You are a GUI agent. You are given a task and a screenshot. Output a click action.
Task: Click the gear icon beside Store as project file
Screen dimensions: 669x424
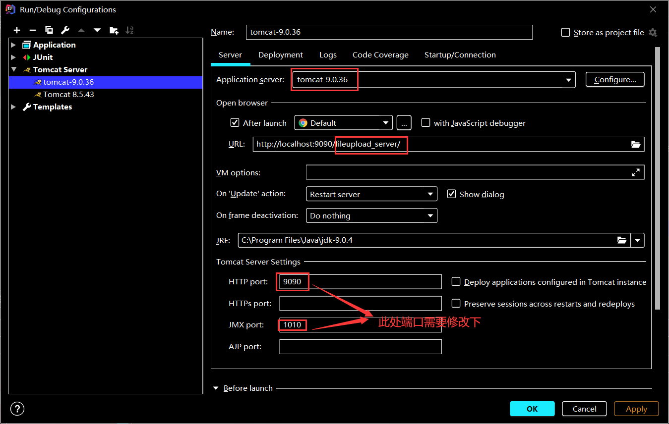coord(653,33)
